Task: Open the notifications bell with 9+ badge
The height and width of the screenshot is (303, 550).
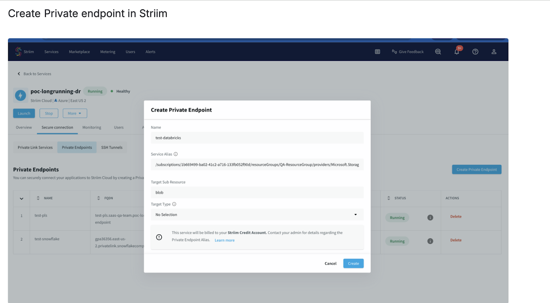Action: [457, 52]
